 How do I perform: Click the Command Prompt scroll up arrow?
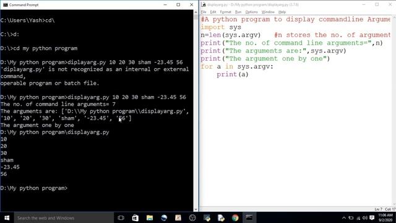[196, 12]
